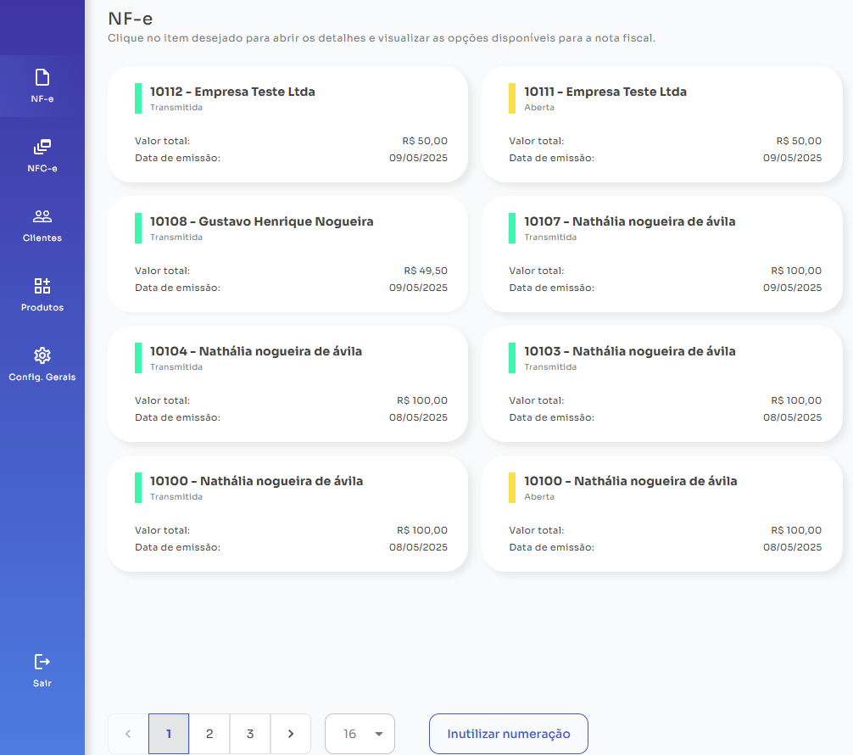Open the NFC-e stacked receipts icon
Screen dimensions: 853x755
click(x=42, y=147)
